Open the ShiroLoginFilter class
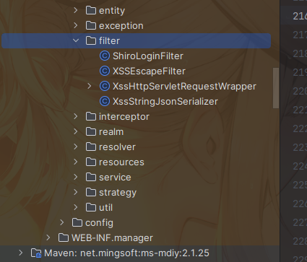The height and width of the screenshot is (262, 307). 148,56
